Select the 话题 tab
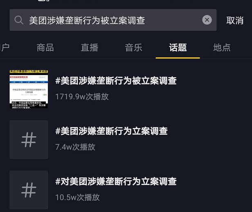Viewport: 252px width, 212px height. tap(178, 48)
